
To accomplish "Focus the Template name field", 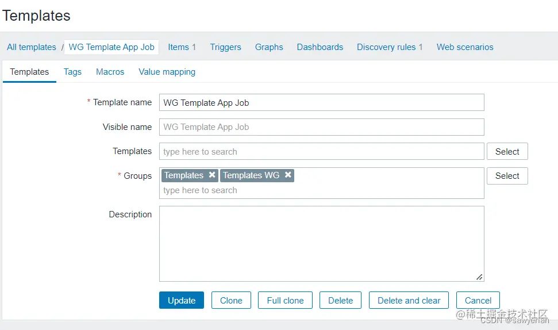I will click(x=322, y=102).
